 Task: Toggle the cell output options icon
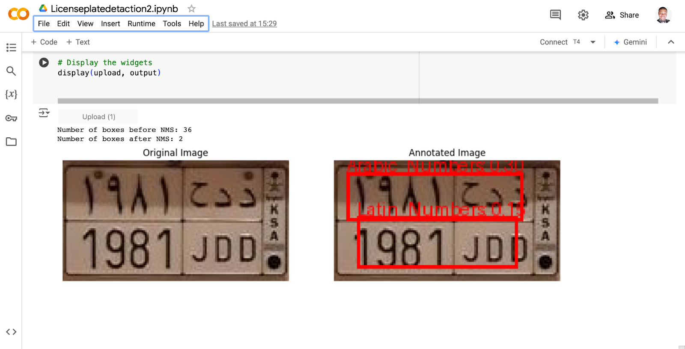pos(44,113)
